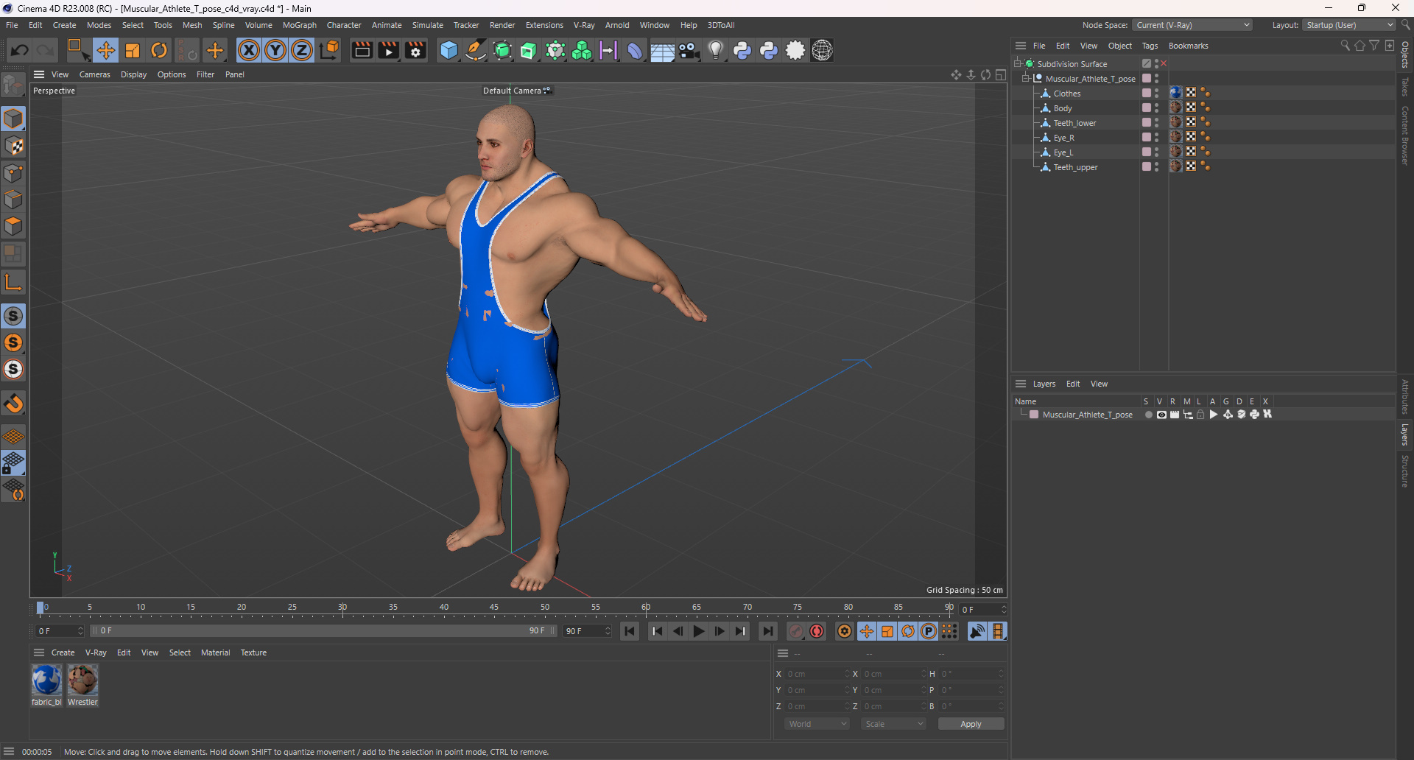Click Body layer color swatch
This screenshot has width=1414, height=760.
tap(1147, 108)
